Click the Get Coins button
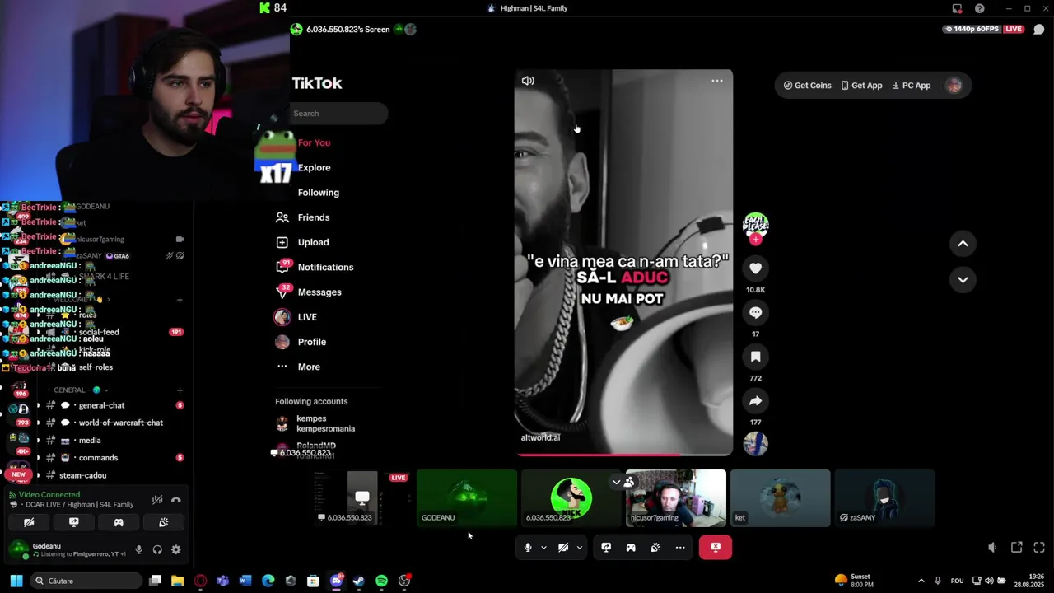This screenshot has width=1054, height=593. pyautogui.click(x=807, y=86)
